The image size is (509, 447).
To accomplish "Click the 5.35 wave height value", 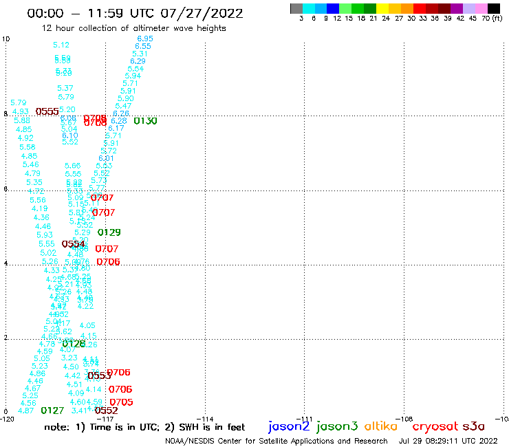I will point(34,182).
